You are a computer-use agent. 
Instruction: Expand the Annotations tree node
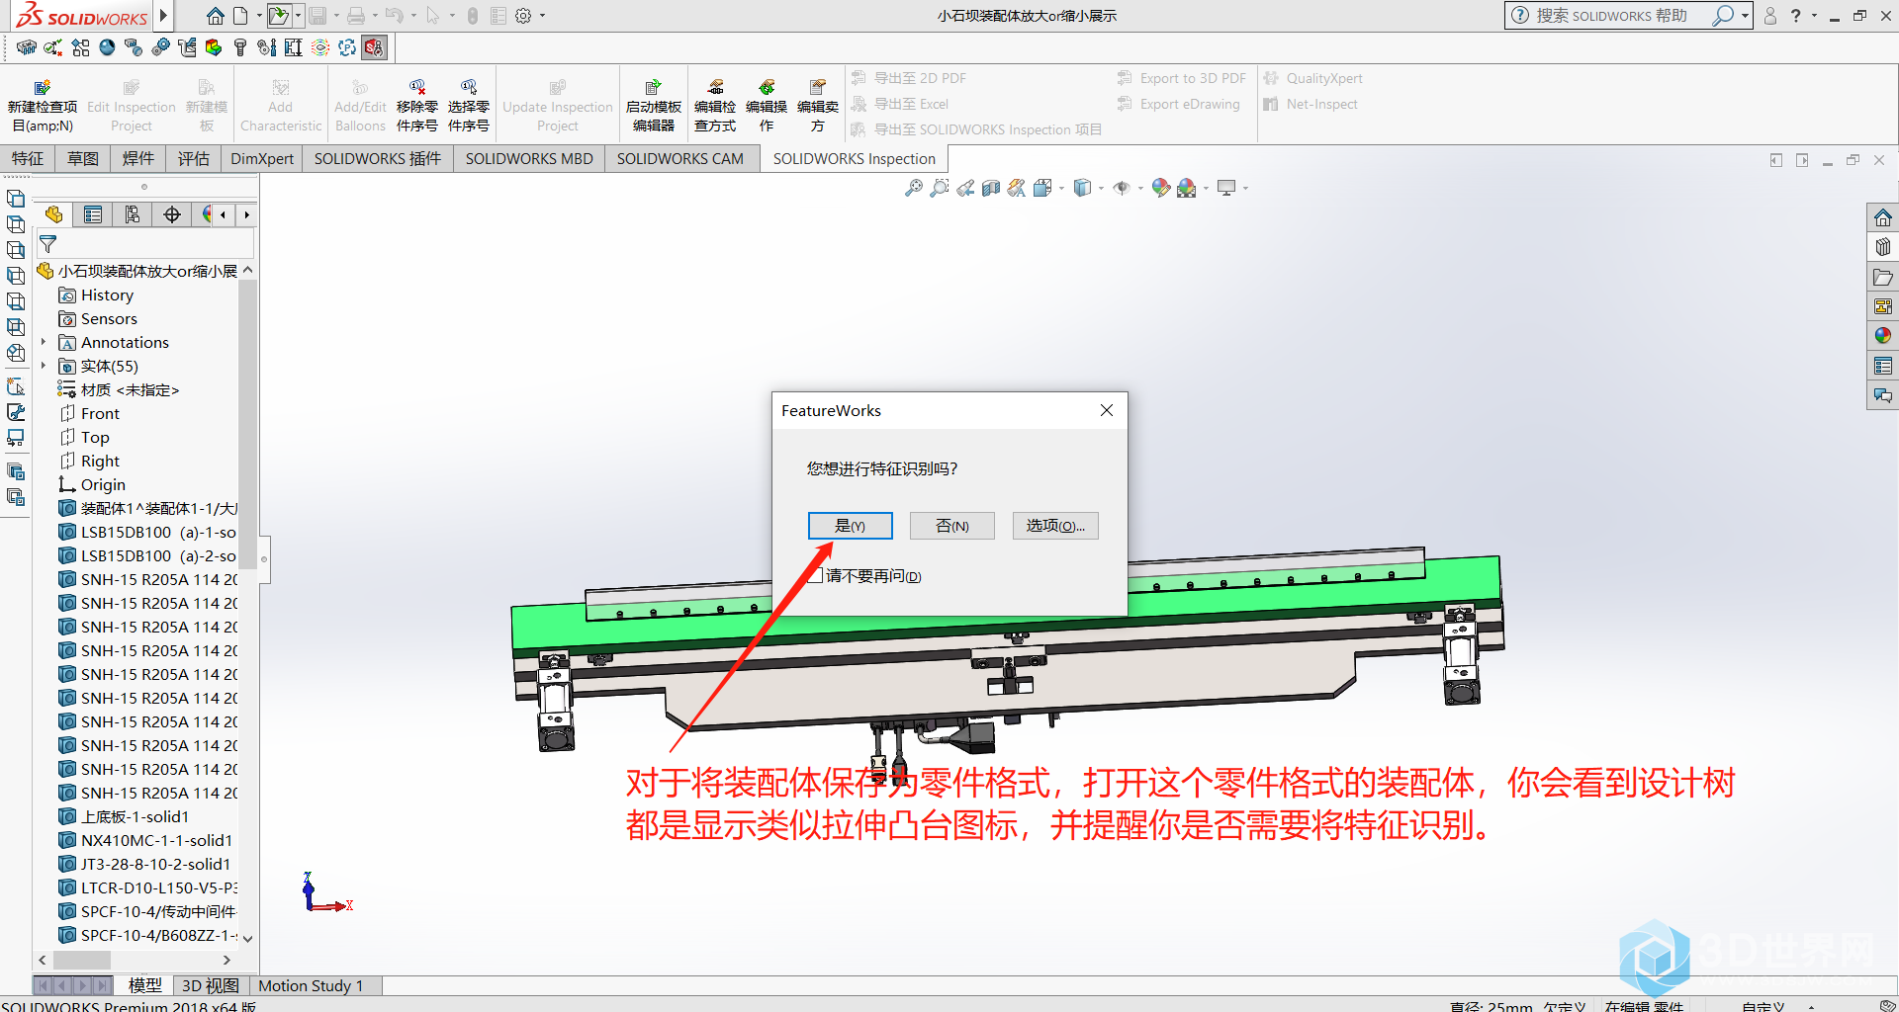coord(44,342)
